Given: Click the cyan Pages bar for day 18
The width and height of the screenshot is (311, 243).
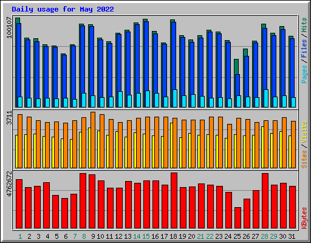Looking at the screenshot, I should click(x=175, y=98).
